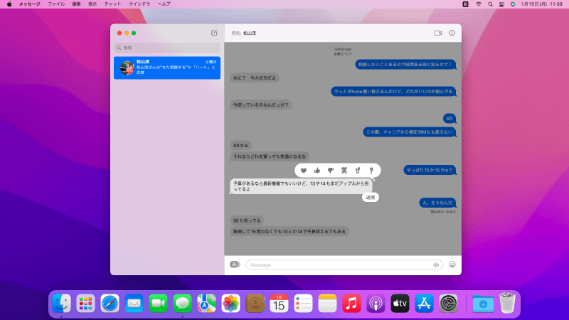Viewport: 569px width, 320px height.
Task: Record audio message waveform icon
Action: point(436,265)
